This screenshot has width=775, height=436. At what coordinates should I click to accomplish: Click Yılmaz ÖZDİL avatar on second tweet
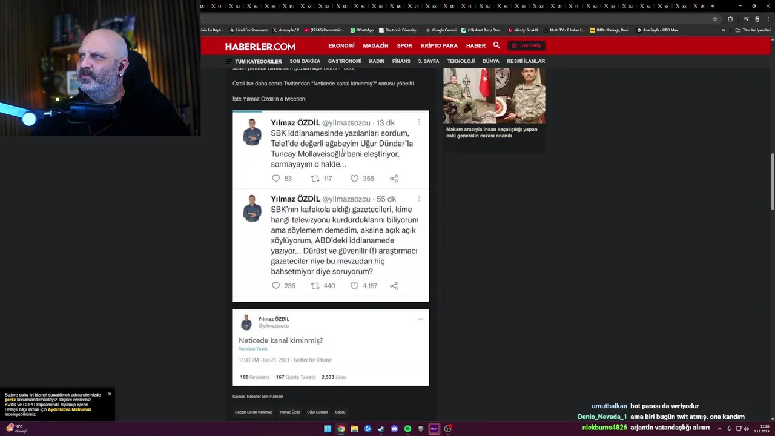252,208
